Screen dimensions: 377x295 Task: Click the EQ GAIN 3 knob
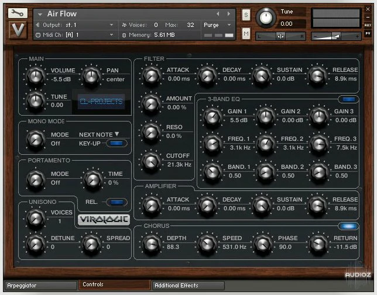(x=319, y=117)
